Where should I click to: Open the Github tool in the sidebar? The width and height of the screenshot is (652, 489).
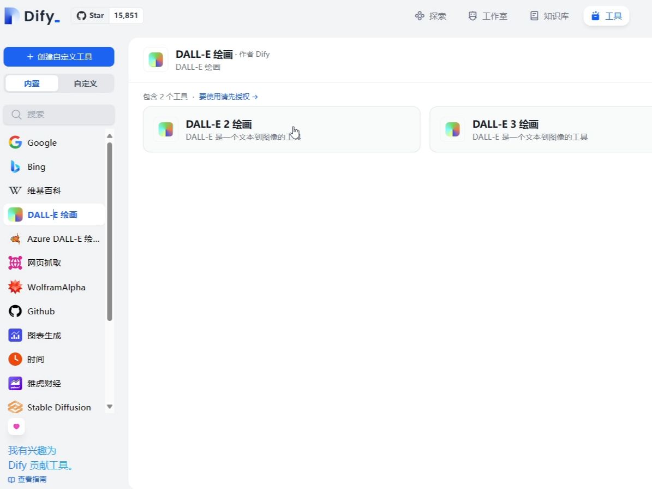tap(41, 311)
